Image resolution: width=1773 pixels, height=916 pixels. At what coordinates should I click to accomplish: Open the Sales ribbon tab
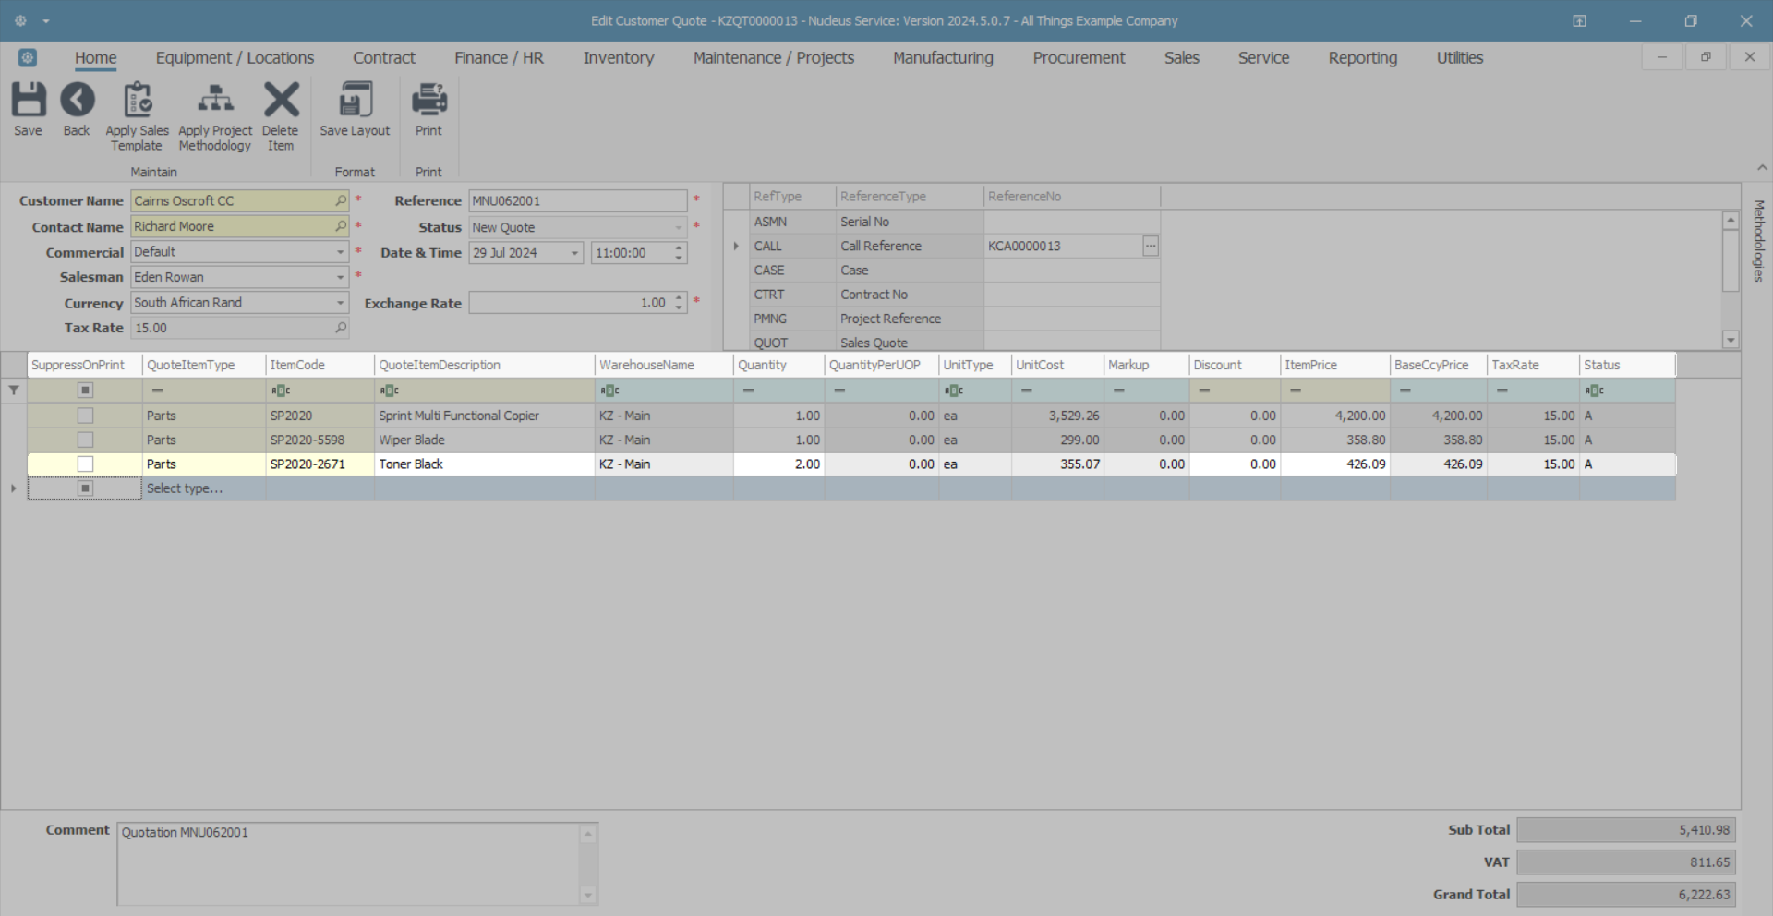1182,57
